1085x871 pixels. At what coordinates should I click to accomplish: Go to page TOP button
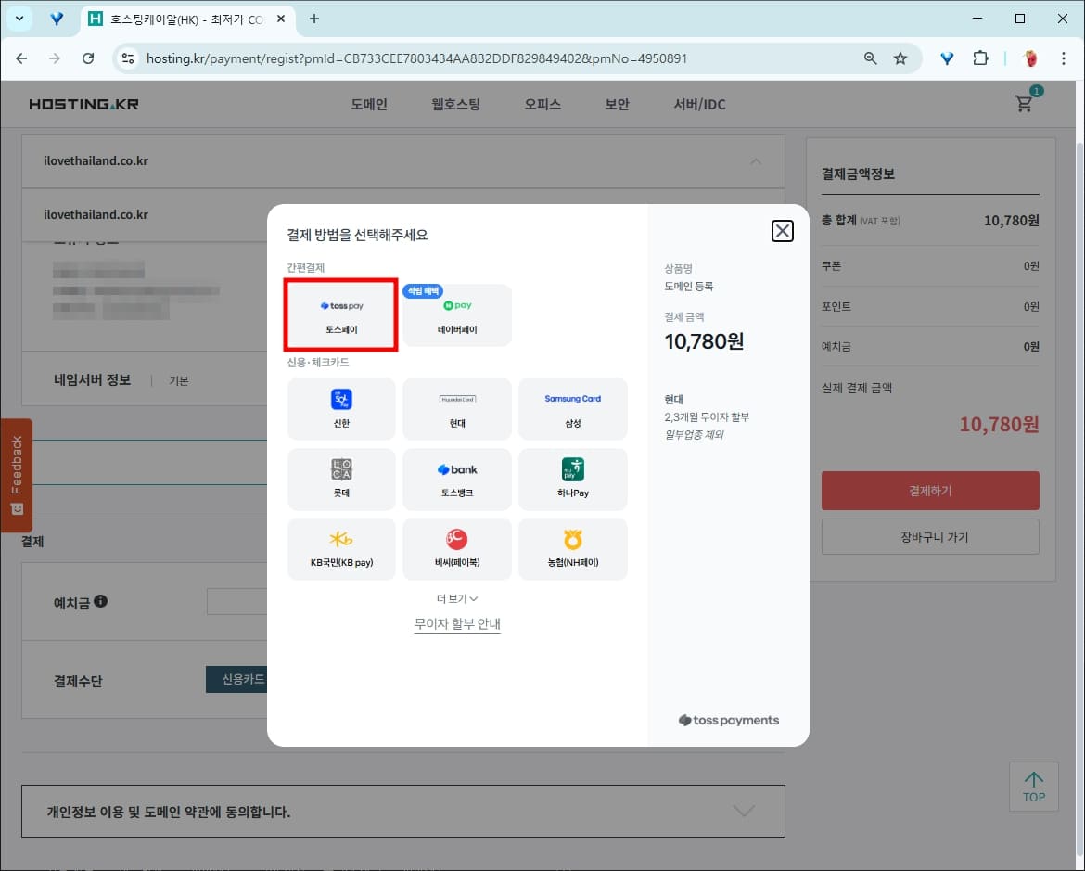[x=1034, y=787]
